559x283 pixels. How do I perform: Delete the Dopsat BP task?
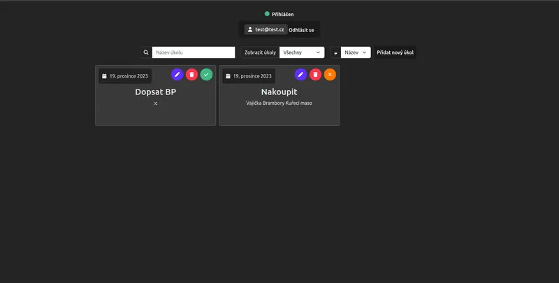191,75
